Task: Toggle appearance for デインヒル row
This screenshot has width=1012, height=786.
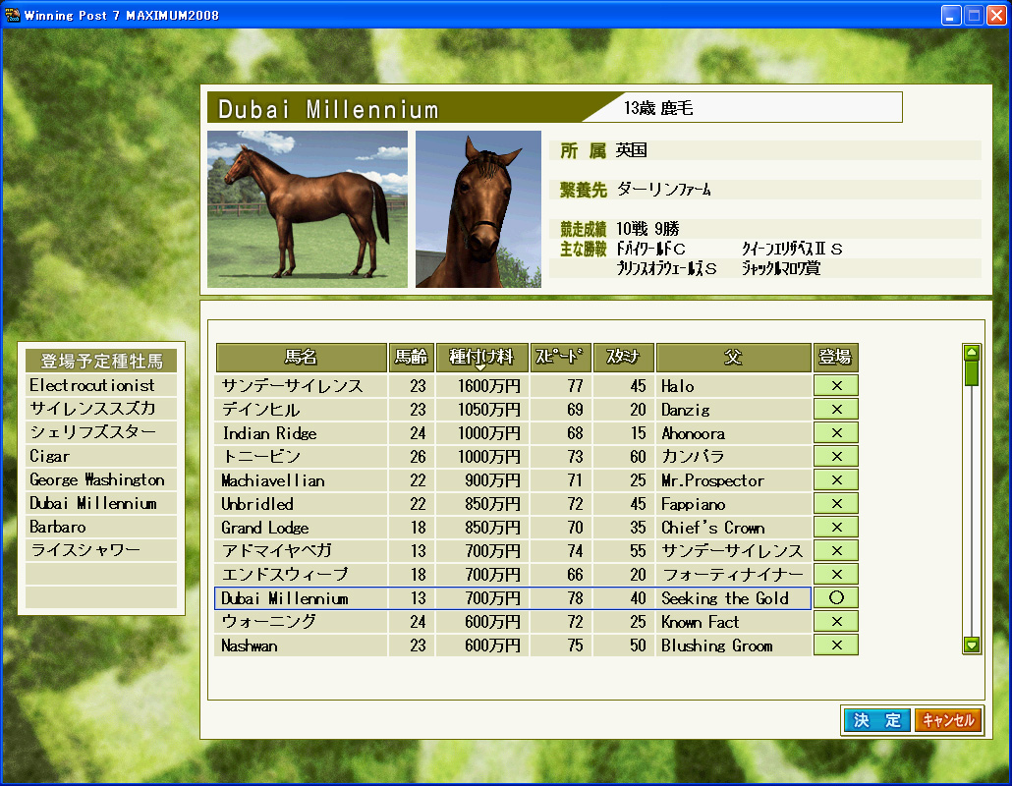Action: (836, 409)
